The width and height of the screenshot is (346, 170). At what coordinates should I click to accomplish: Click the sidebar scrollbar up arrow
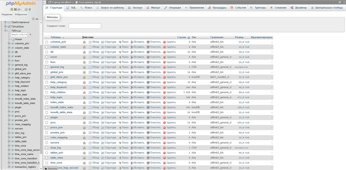41,22
